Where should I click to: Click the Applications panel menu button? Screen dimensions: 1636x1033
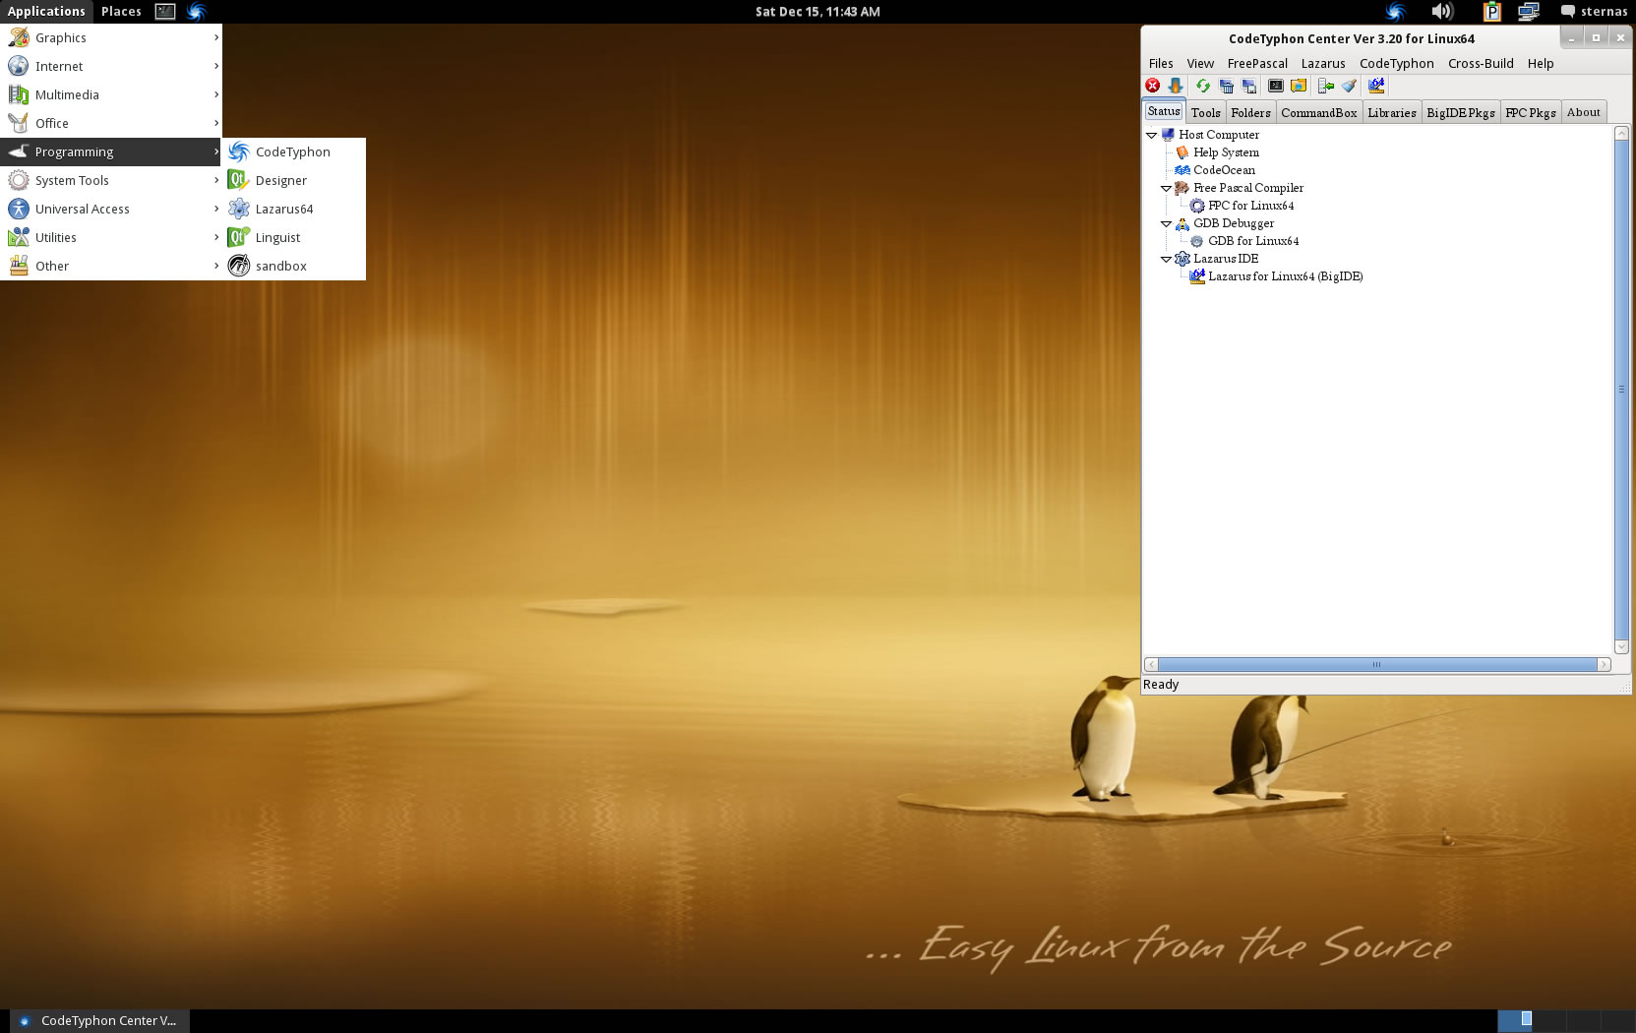[x=46, y=12]
